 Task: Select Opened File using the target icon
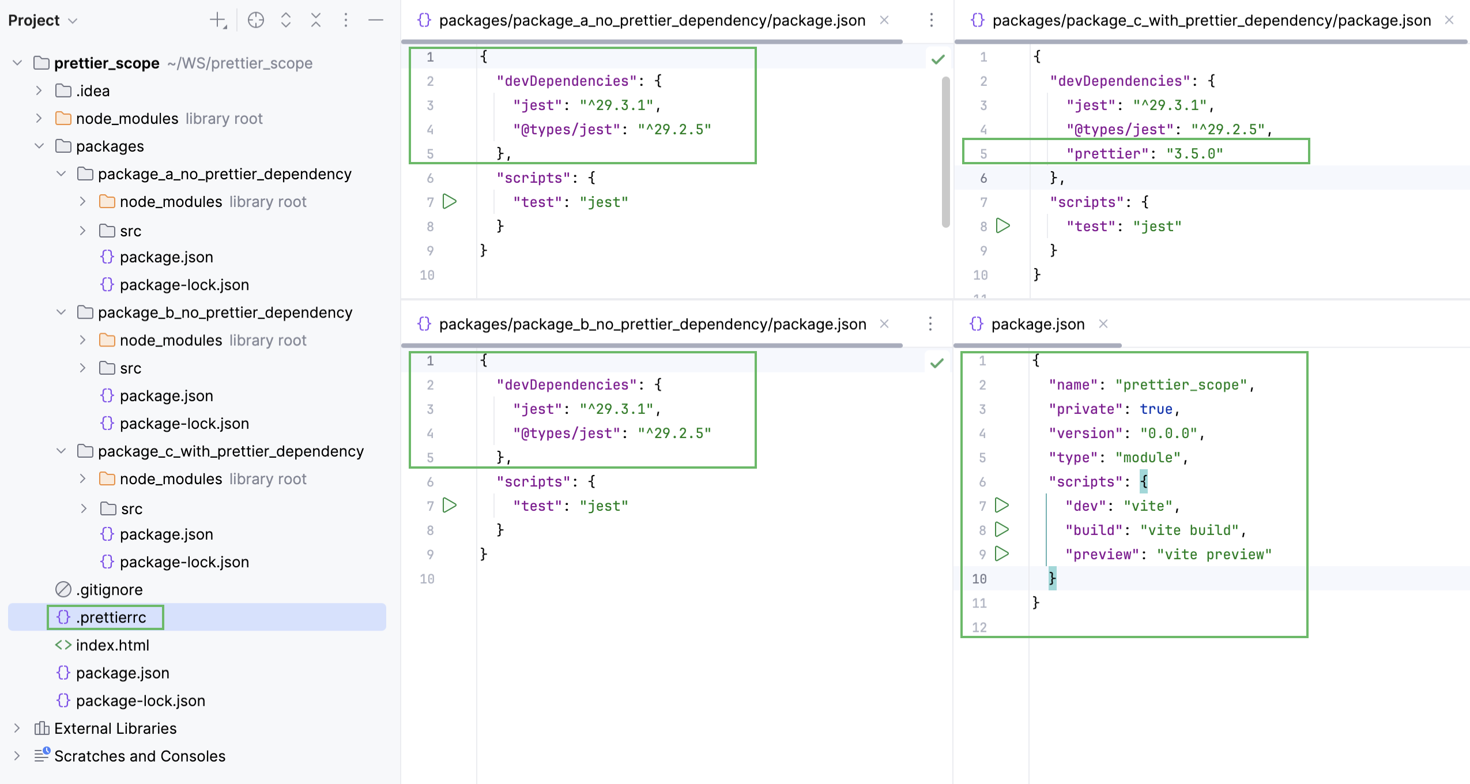click(256, 20)
